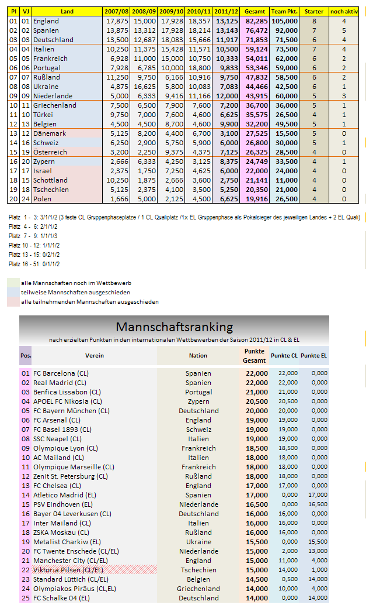Click the 'Gesamt' header in country table
Image resolution: width=366 pixels, height=608 pixels.
click(255, 12)
